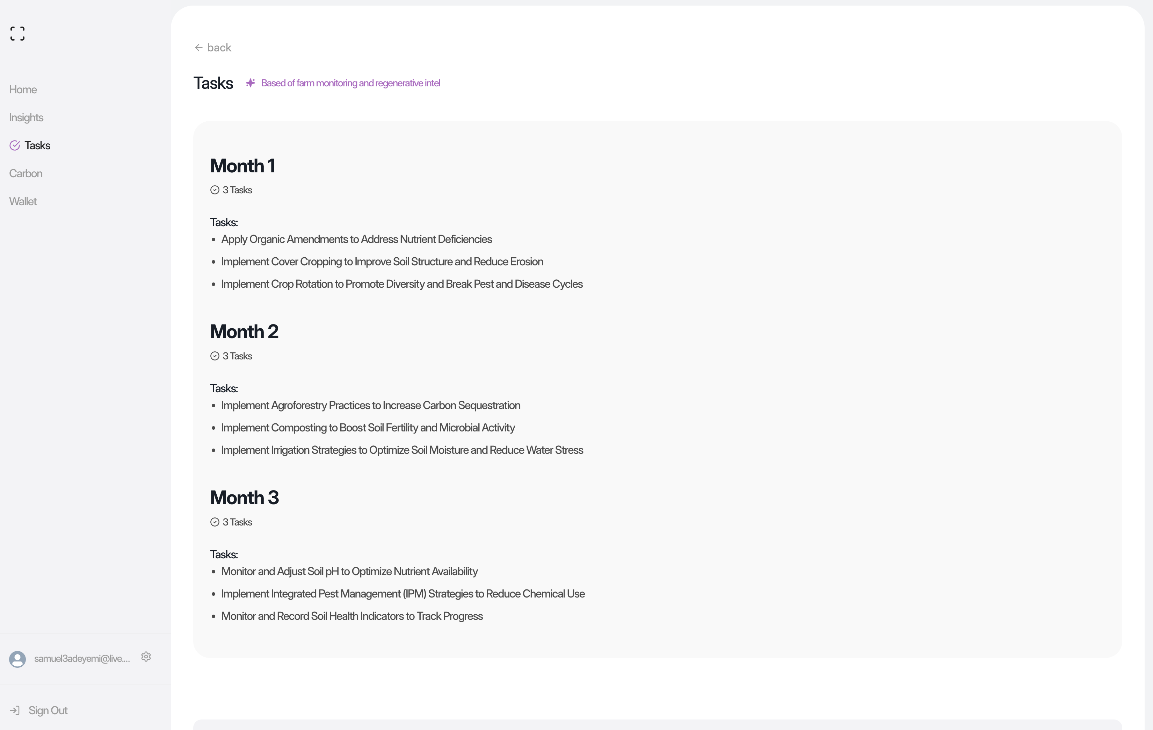Screen dimensions: 1153x730
Task: Select the Month 1 heading
Action: click(x=242, y=166)
